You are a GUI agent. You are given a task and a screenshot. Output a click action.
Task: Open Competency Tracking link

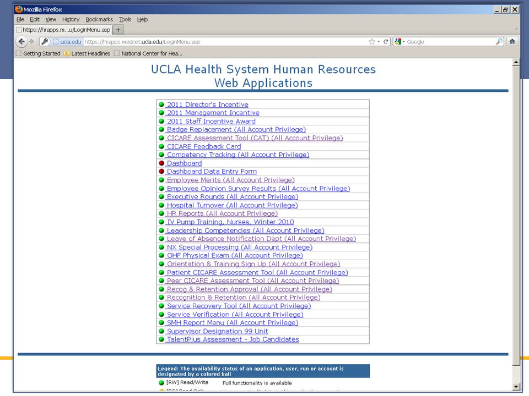[238, 155]
